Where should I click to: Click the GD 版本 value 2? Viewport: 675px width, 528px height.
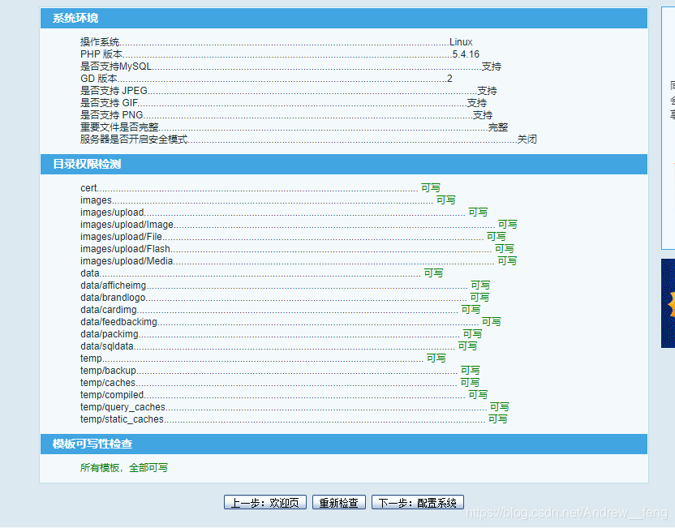pyautogui.click(x=449, y=78)
